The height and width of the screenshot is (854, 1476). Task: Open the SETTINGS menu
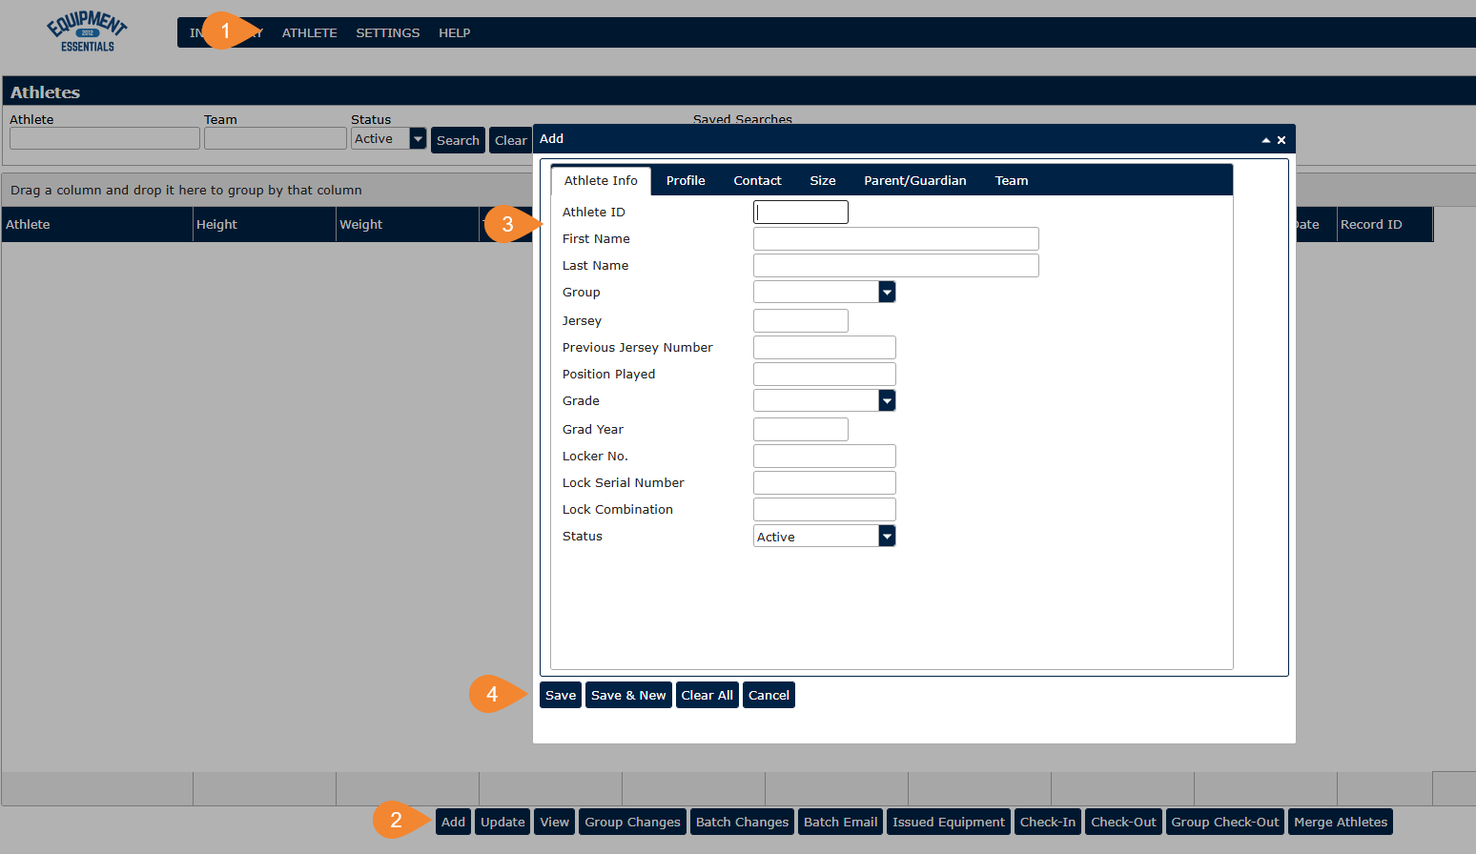coord(388,32)
